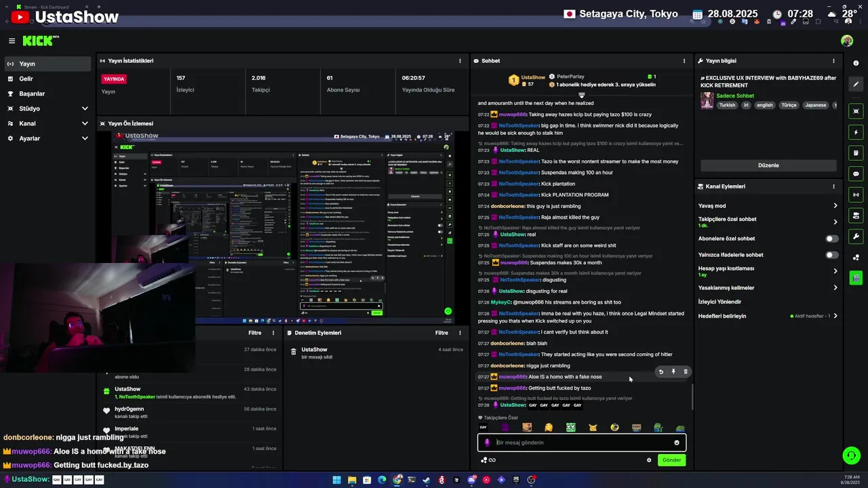Image resolution: width=868 pixels, height=488 pixels.
Task: Delete the hovered chat message
Action: (x=686, y=371)
